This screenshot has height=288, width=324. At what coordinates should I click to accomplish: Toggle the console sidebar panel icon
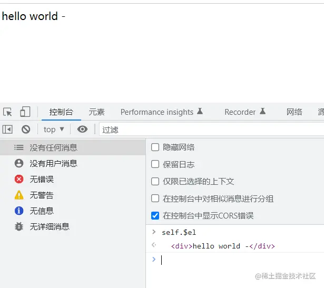pyautogui.click(x=7, y=130)
